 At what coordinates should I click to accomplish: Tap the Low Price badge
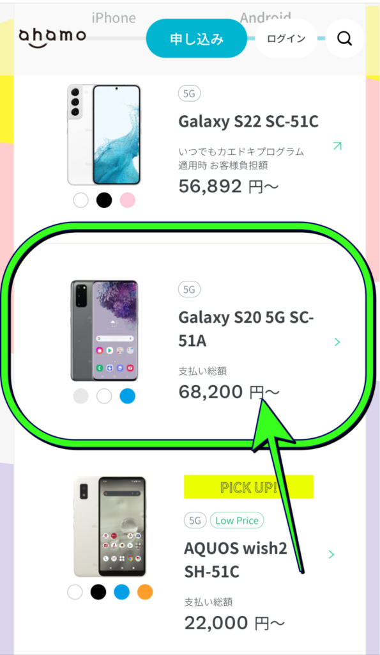[237, 521]
